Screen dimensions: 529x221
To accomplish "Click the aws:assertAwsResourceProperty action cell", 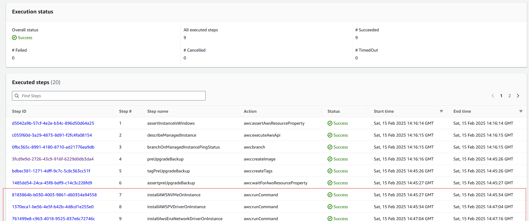I will click(274, 123).
